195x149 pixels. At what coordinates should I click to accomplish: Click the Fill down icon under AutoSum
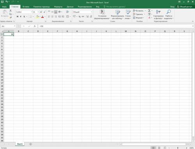point(149,14)
